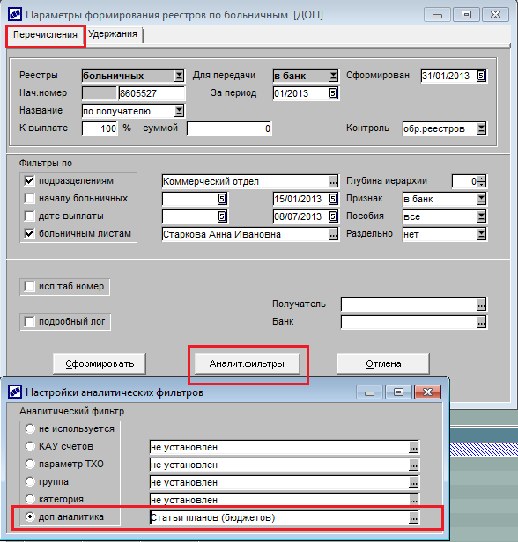
Task: Click суммой amount input field
Action: [x=229, y=128]
